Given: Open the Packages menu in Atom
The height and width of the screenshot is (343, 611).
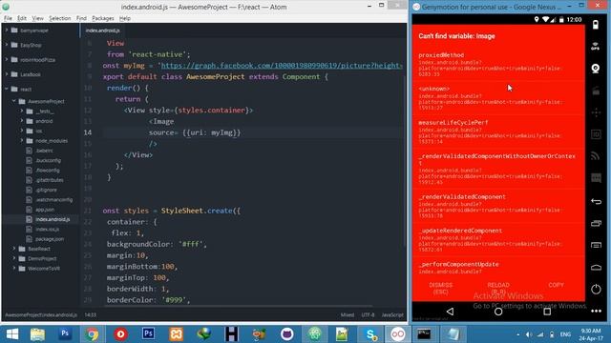Looking at the screenshot, I should click(x=103, y=18).
